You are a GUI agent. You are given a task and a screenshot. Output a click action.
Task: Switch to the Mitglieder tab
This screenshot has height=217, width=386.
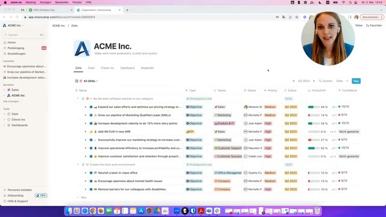(147, 68)
